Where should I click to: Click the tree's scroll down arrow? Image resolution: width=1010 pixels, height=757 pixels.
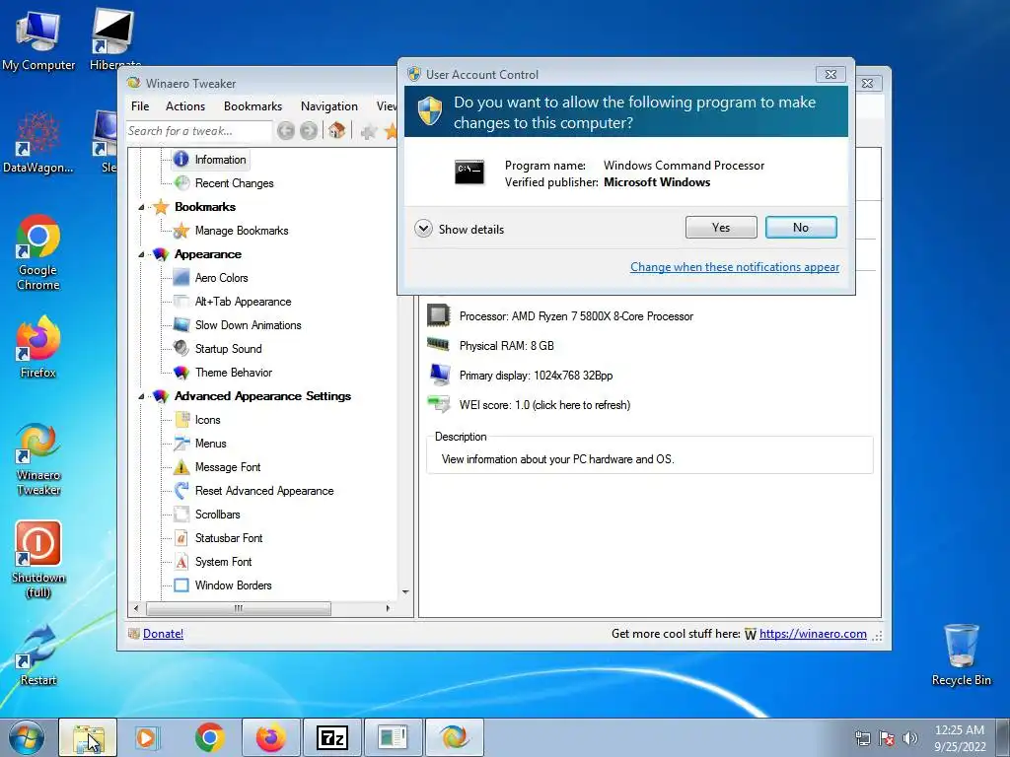click(405, 592)
